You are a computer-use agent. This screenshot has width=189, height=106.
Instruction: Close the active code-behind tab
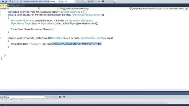pyautogui.click(x=6, y=6)
